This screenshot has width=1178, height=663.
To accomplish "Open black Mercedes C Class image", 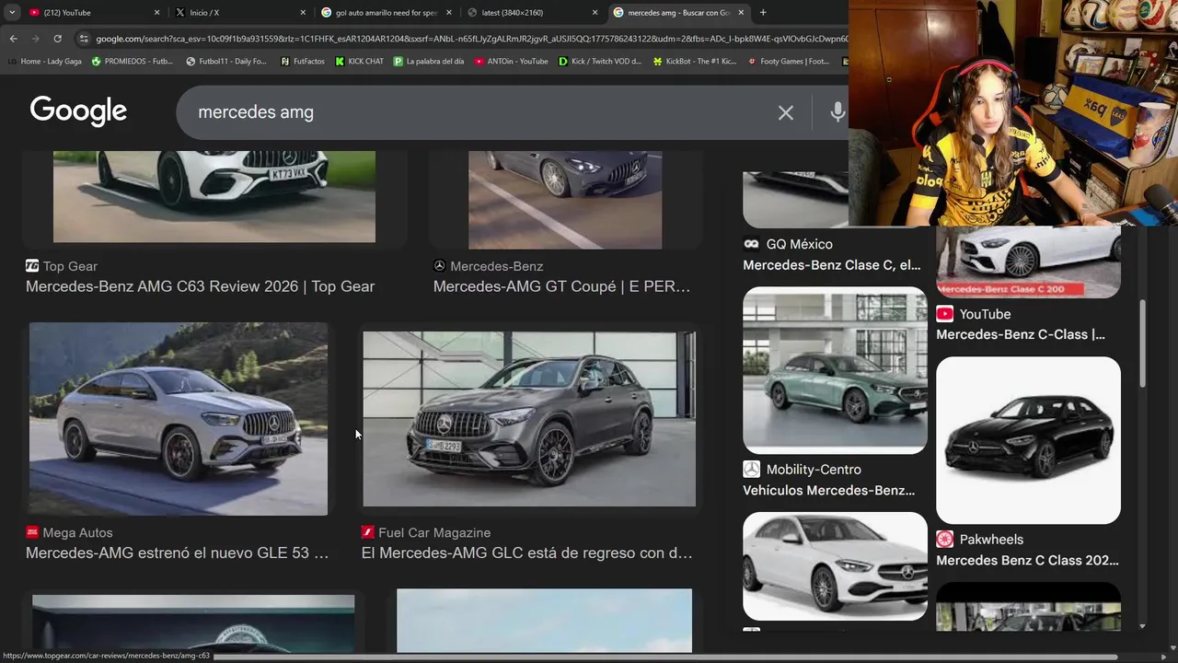I will click(x=1028, y=440).
